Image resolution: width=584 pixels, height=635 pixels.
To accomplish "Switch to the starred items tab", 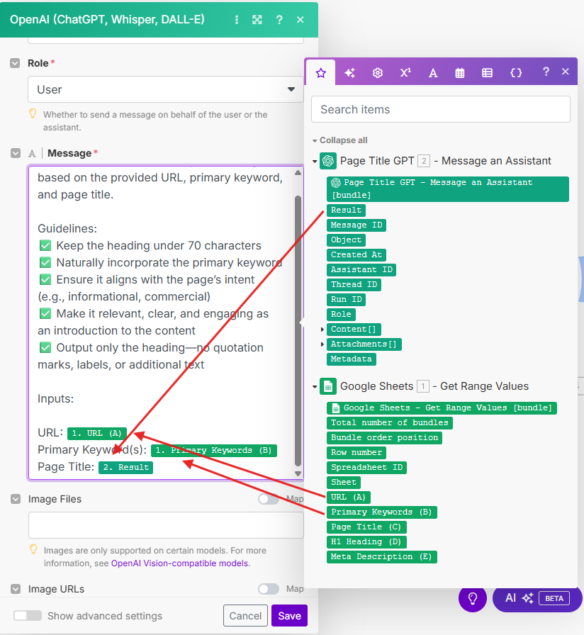I will click(x=321, y=73).
